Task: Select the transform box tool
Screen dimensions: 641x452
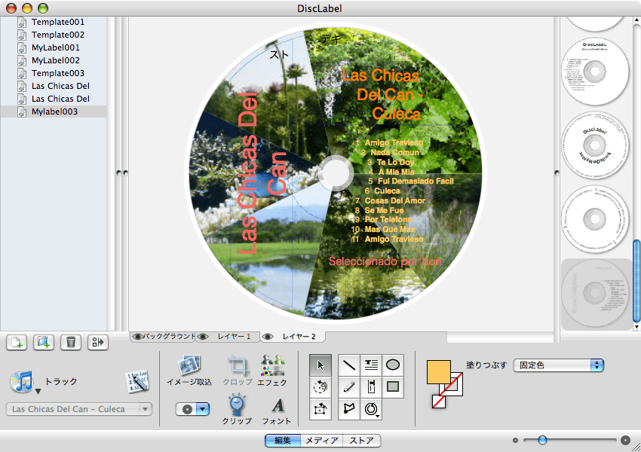Action: (x=320, y=409)
